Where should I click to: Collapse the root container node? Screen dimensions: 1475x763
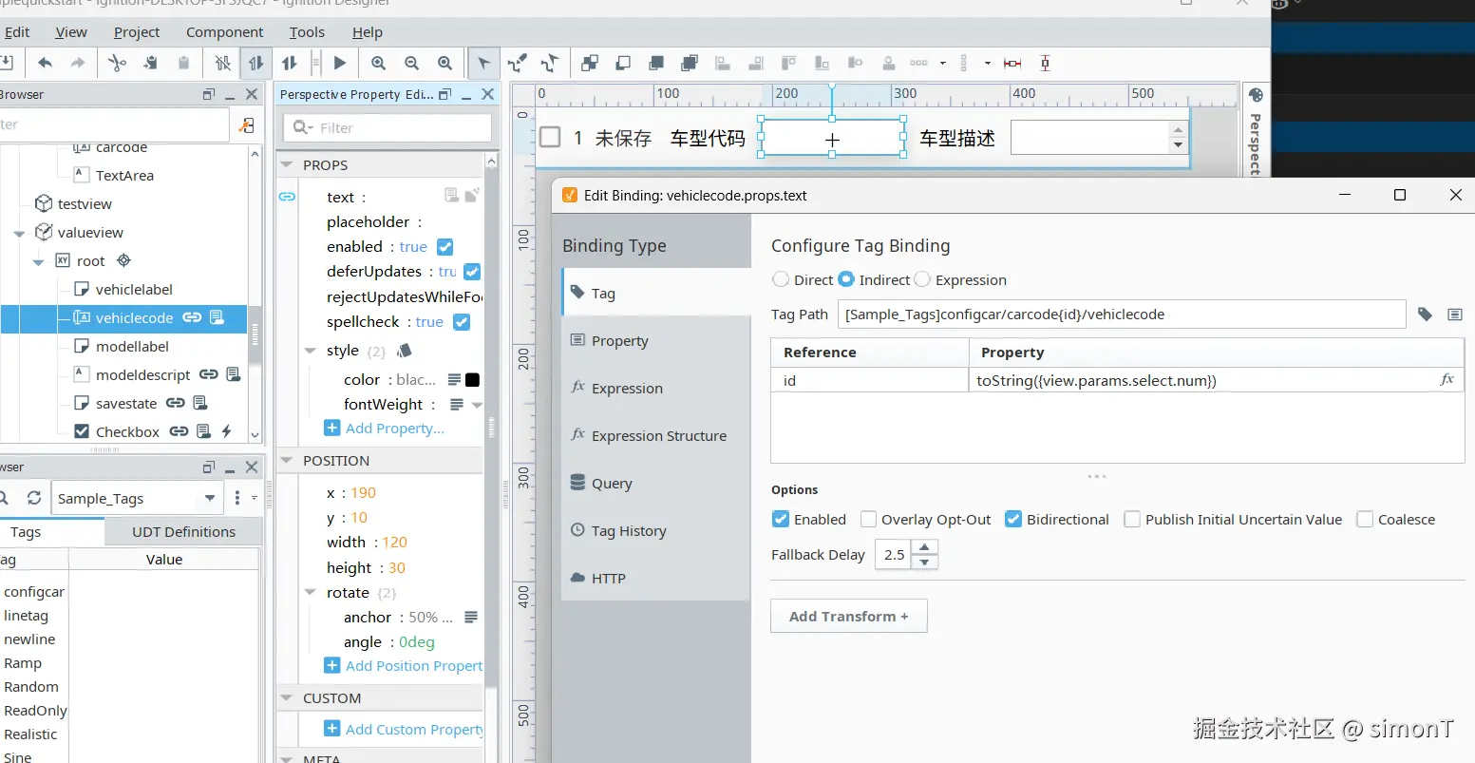[x=38, y=261]
